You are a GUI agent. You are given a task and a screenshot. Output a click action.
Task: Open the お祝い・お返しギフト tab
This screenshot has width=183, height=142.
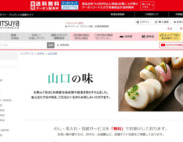37,37
